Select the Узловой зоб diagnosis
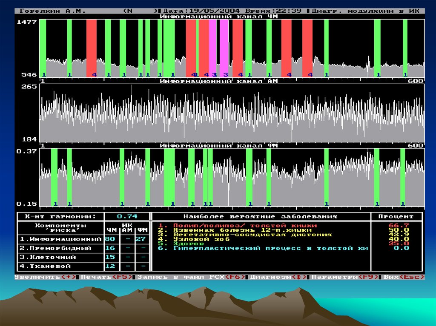436x326 pixels. coord(202,239)
